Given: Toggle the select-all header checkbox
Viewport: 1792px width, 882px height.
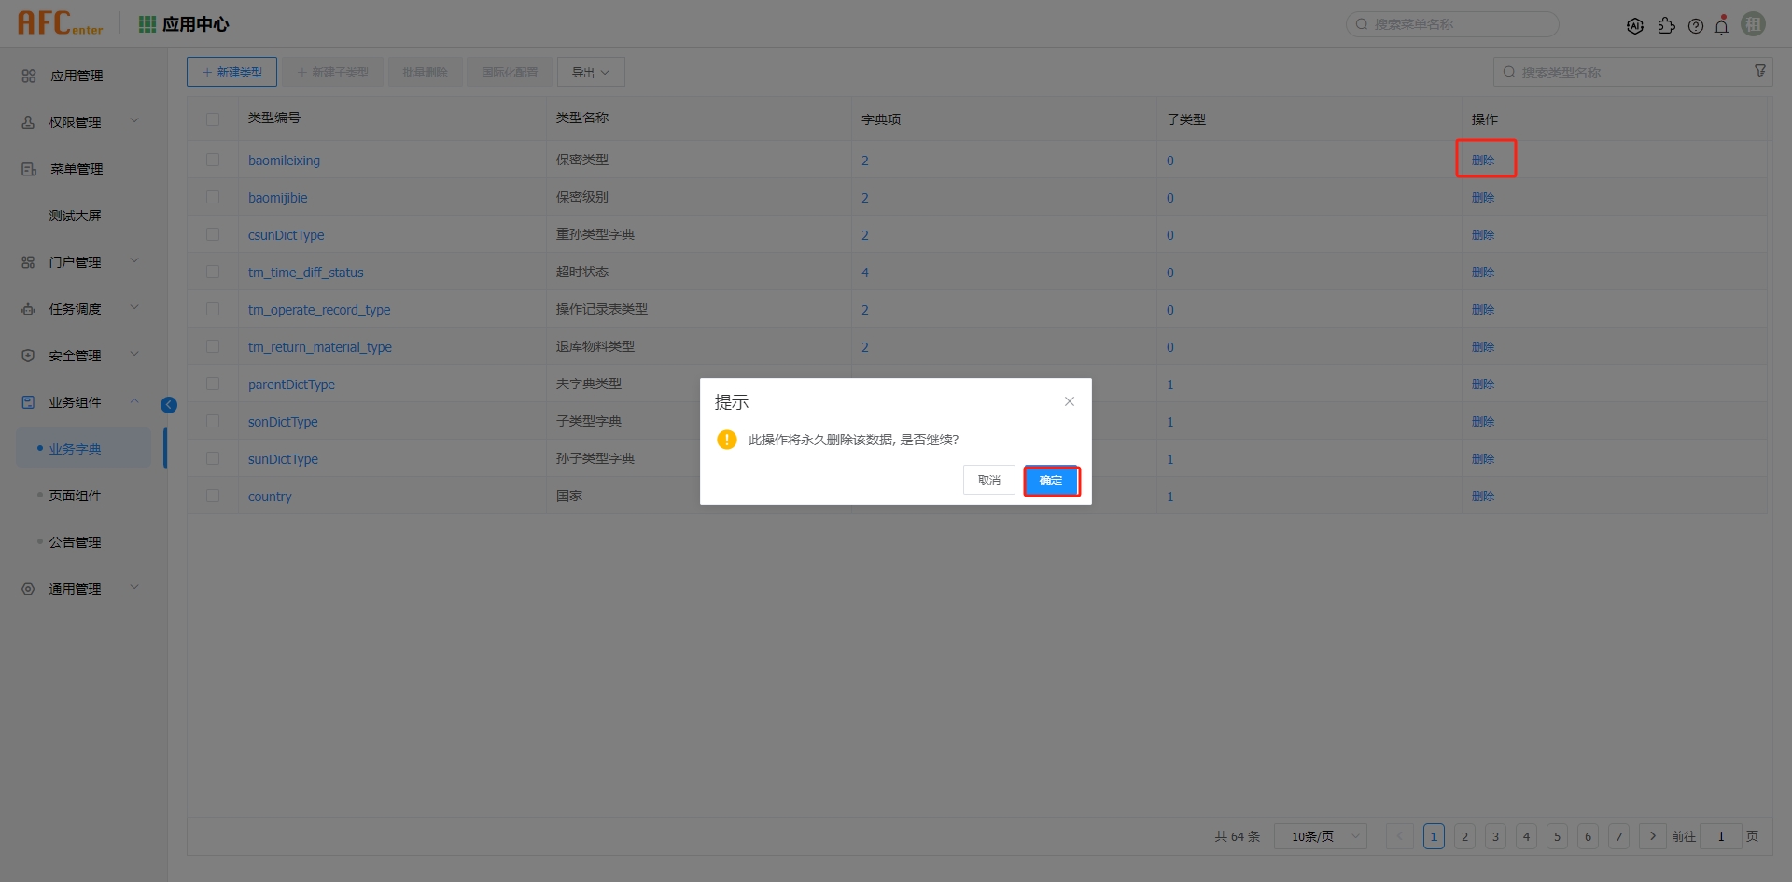Looking at the screenshot, I should 213,119.
